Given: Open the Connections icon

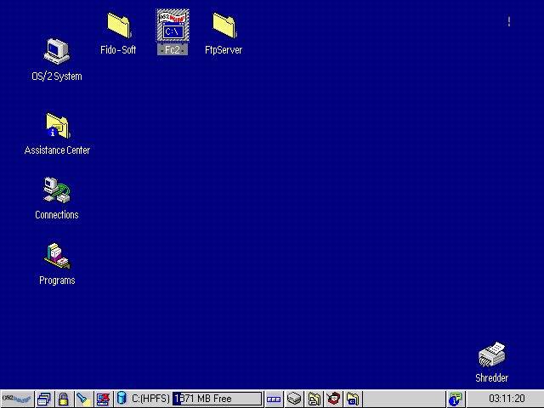Looking at the screenshot, I should 57,190.
